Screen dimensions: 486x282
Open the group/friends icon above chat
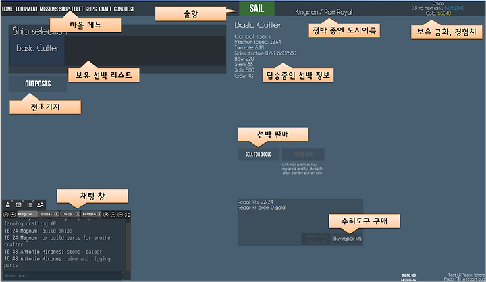point(40,205)
